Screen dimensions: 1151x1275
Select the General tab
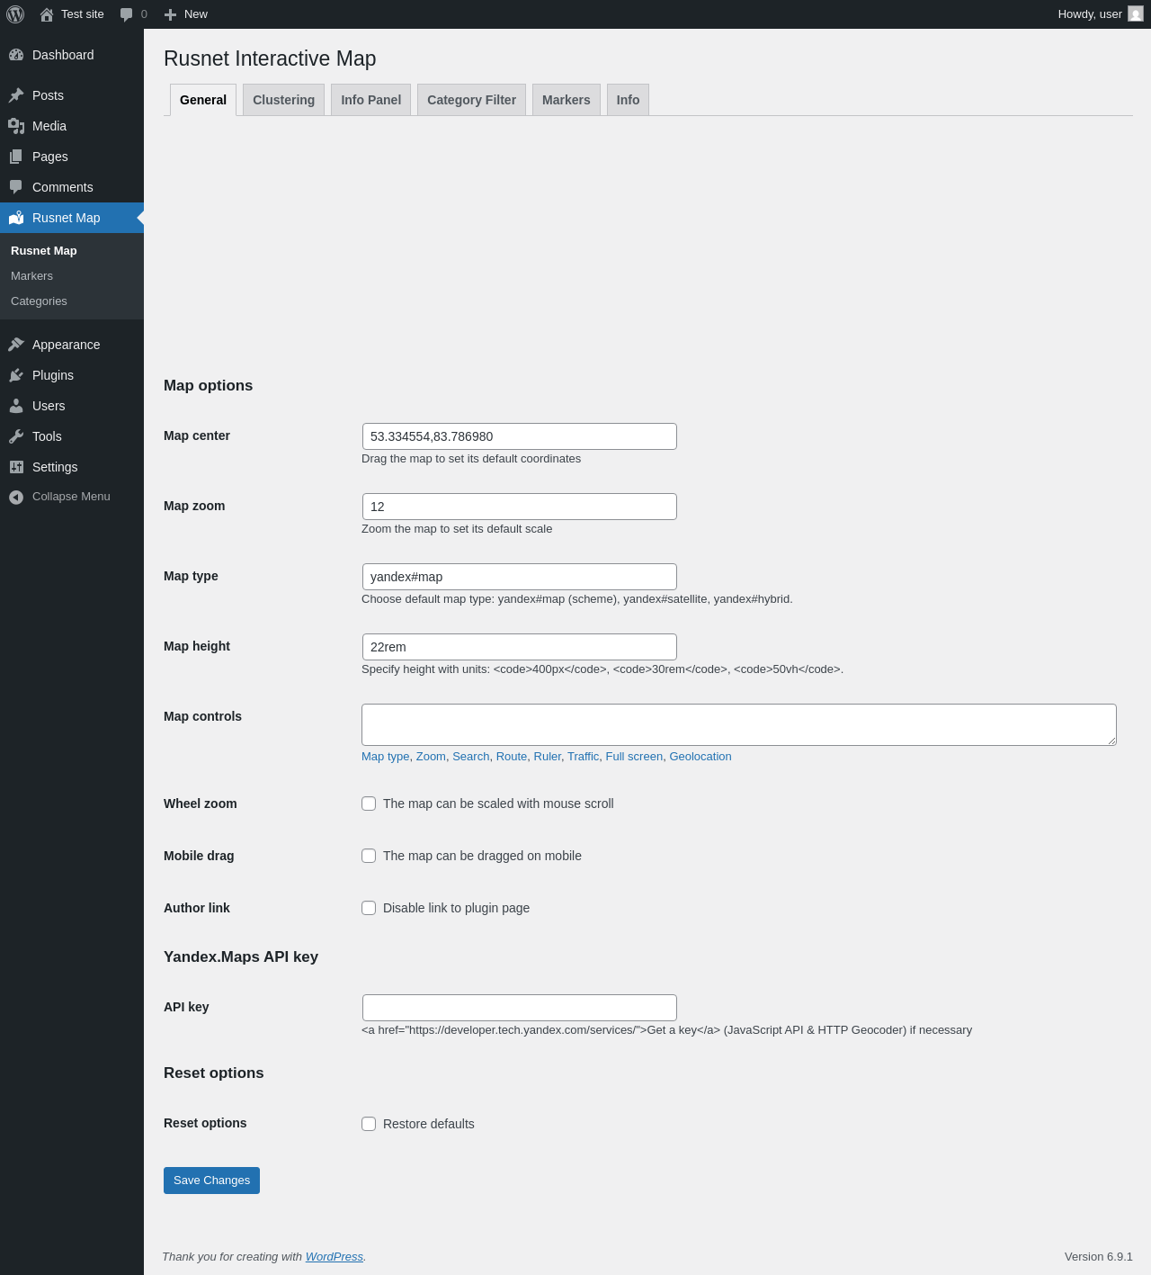[x=203, y=100]
